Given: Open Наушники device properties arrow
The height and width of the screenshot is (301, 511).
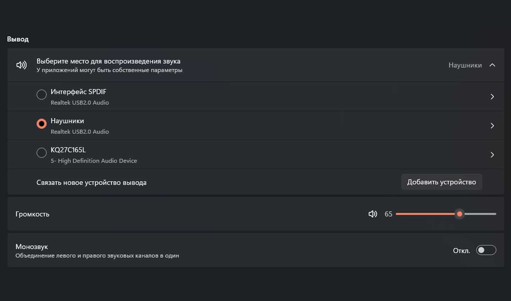Looking at the screenshot, I should (x=492, y=126).
